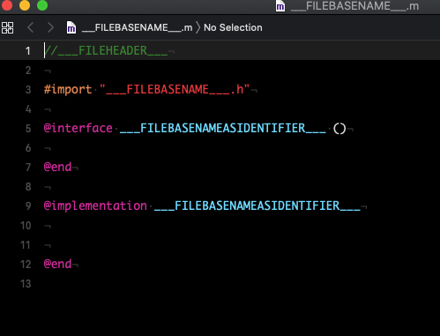The image size is (440, 336).
Task: Click the empty parentheses on line 5
Action: click(339, 129)
